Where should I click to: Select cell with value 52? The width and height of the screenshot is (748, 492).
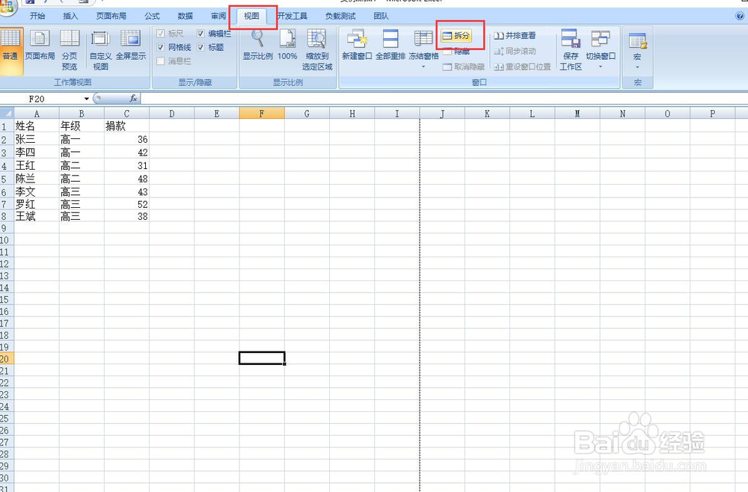click(x=127, y=204)
